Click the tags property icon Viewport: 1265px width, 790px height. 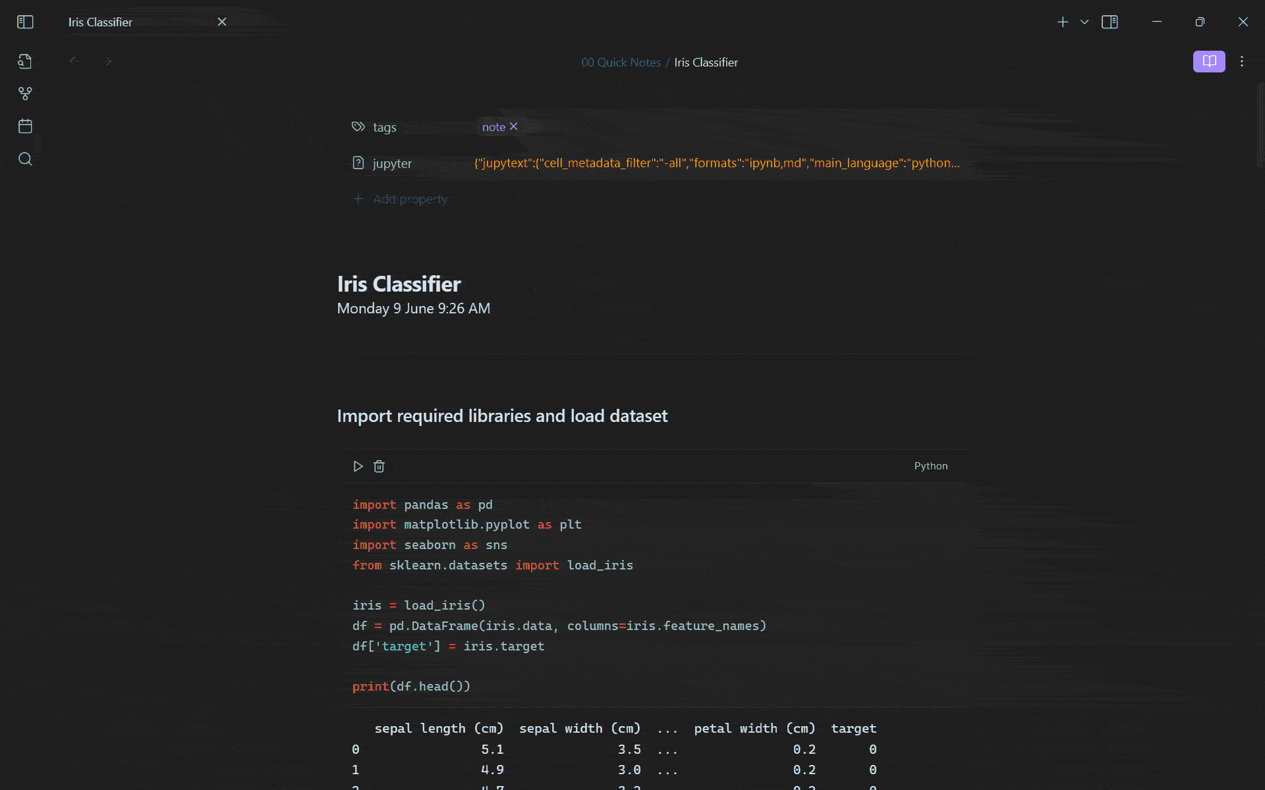coord(358,126)
